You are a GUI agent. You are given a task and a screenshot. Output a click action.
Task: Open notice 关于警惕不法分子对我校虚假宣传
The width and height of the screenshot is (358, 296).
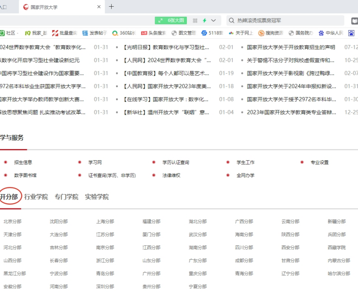pyautogui.click(x=291, y=60)
